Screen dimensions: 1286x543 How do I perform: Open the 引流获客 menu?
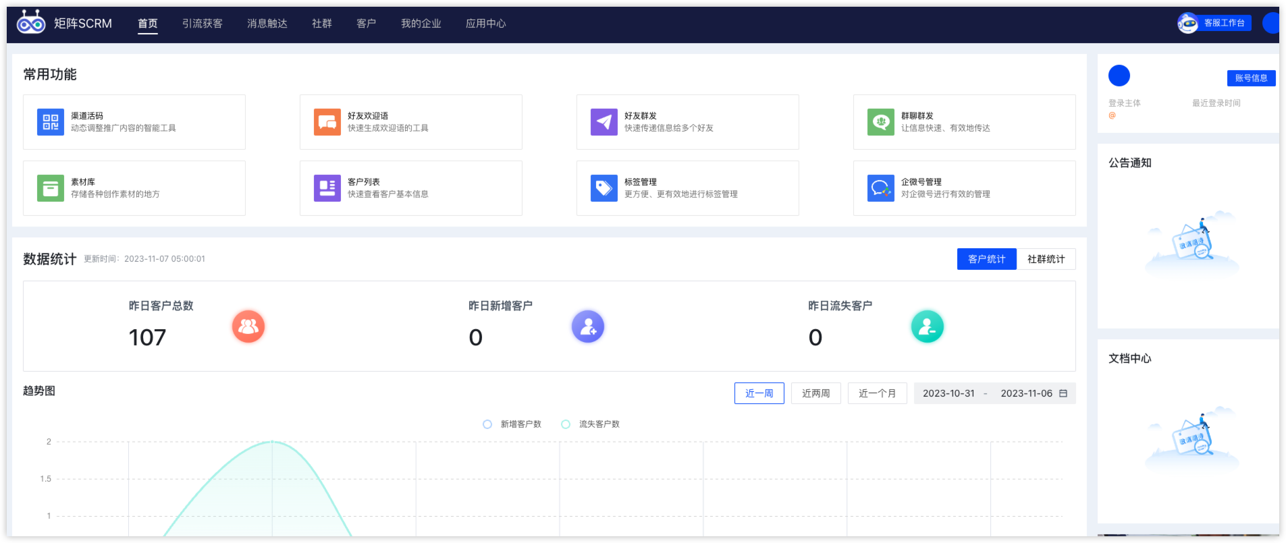point(203,24)
